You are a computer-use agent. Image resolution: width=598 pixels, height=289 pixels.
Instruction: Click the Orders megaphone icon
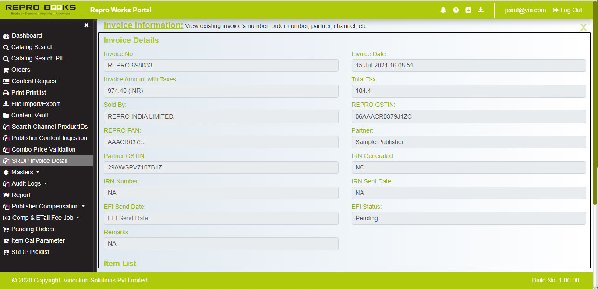[6, 70]
